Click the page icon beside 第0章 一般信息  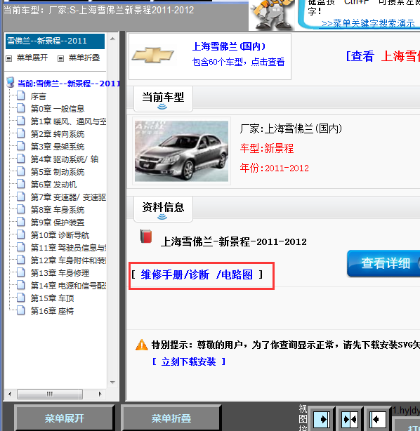click(20, 108)
